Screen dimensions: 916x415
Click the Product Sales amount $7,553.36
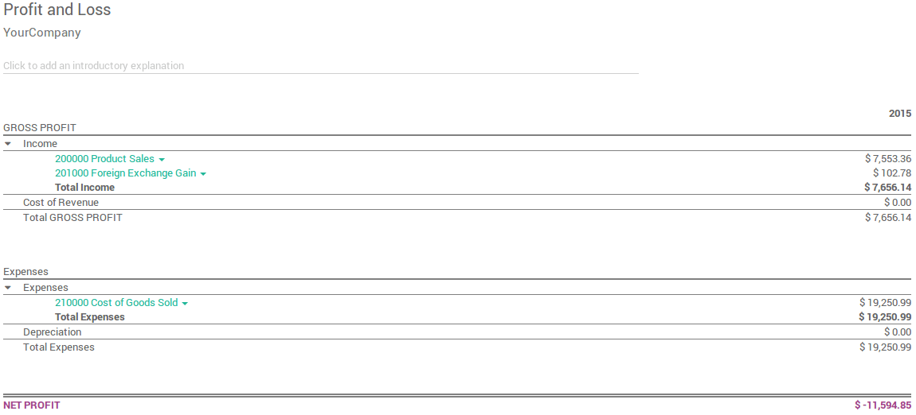click(x=888, y=159)
